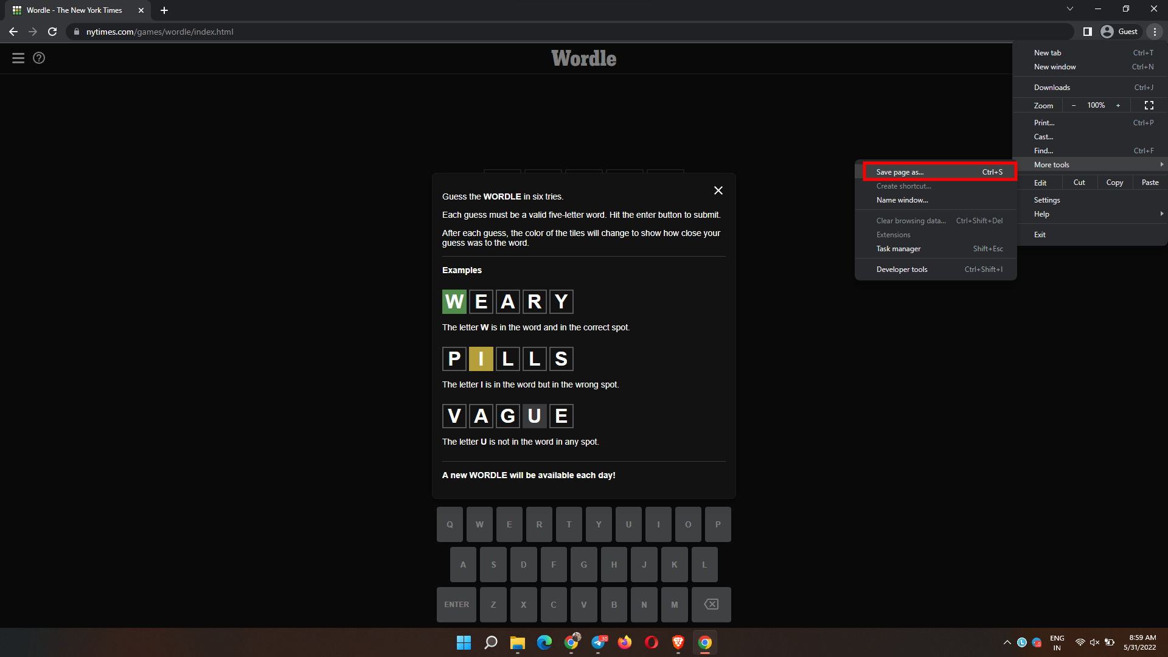Select New tab in Chrome menu
This screenshot has height=657, width=1168.
click(1090, 53)
